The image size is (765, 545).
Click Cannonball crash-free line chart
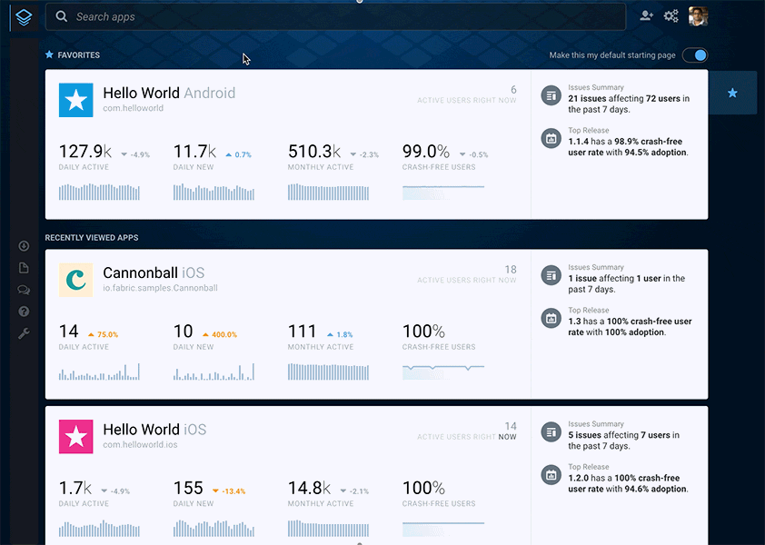pos(443,372)
